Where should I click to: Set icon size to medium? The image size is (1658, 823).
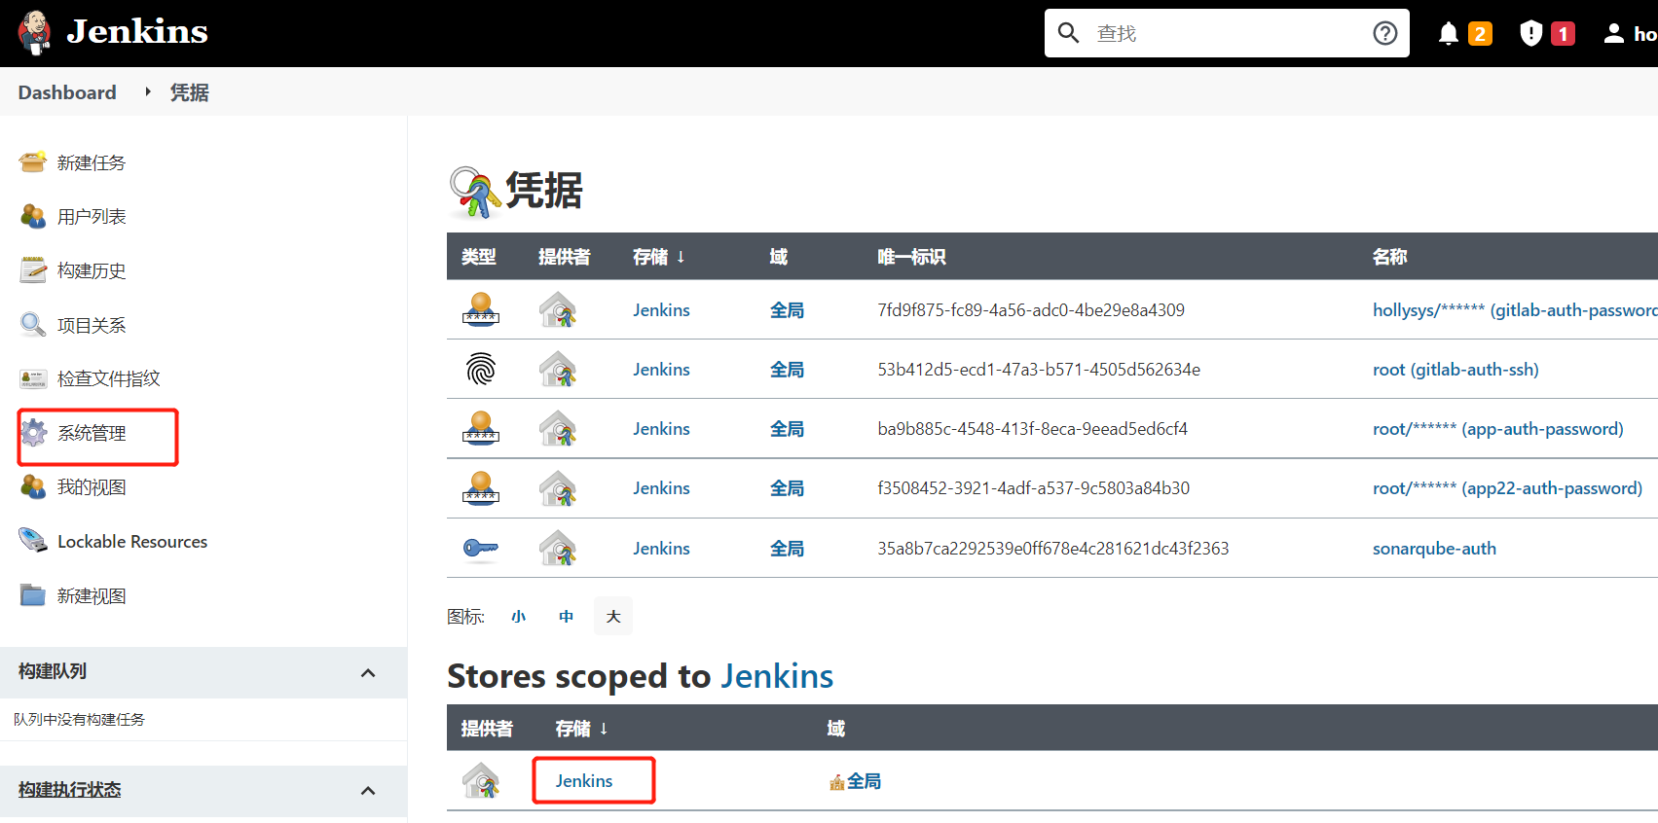click(567, 617)
